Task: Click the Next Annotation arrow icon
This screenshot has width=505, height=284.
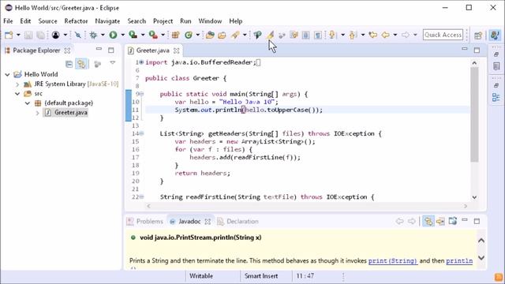Action: [332, 35]
